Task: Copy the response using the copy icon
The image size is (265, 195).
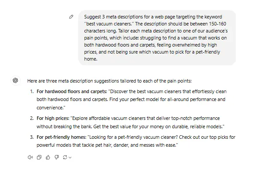Action: point(39,157)
